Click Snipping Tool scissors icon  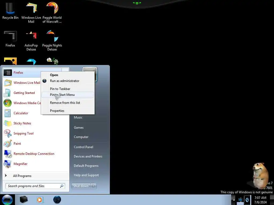click(8, 133)
